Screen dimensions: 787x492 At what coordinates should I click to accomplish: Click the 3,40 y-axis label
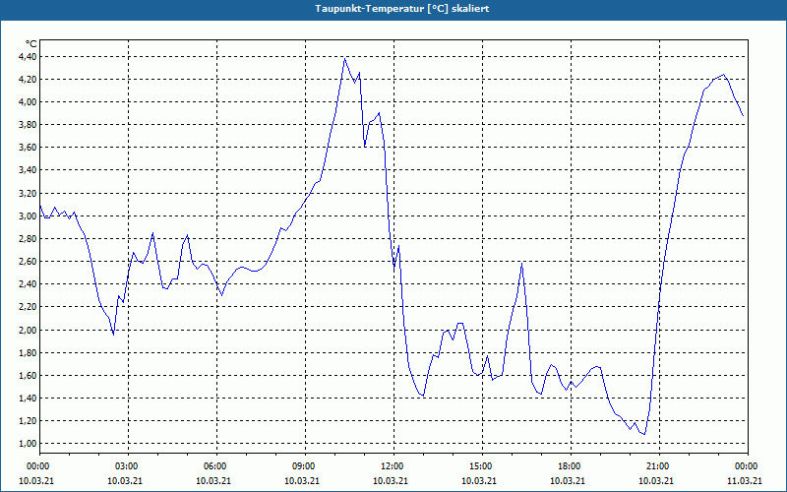pos(28,170)
